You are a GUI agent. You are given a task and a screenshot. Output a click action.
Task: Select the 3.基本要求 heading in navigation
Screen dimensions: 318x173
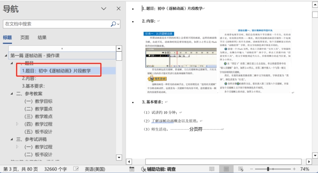pyautogui.click(x=33, y=86)
